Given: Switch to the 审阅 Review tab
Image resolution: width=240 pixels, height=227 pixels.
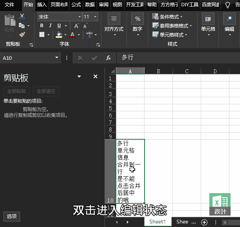Looking at the screenshot, I should [104, 5].
